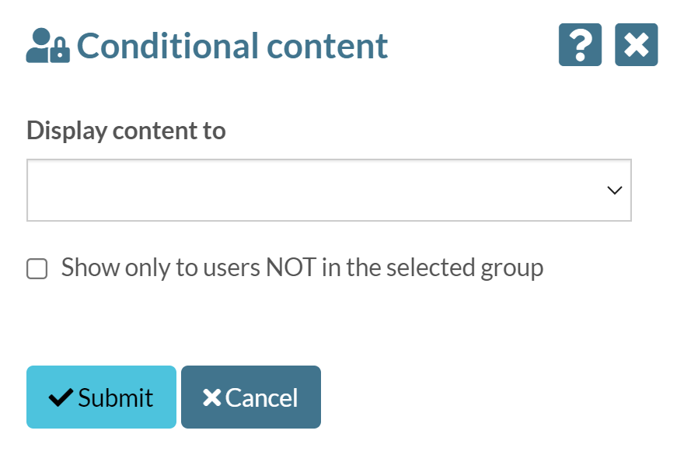Click the checkmark icon inside Submit
Viewport: 684px width, 455px height.
click(x=61, y=397)
